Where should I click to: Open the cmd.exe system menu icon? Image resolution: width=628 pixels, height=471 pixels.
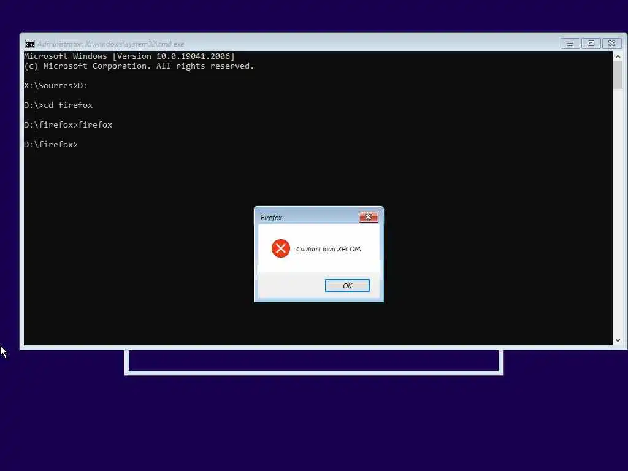[x=30, y=44]
